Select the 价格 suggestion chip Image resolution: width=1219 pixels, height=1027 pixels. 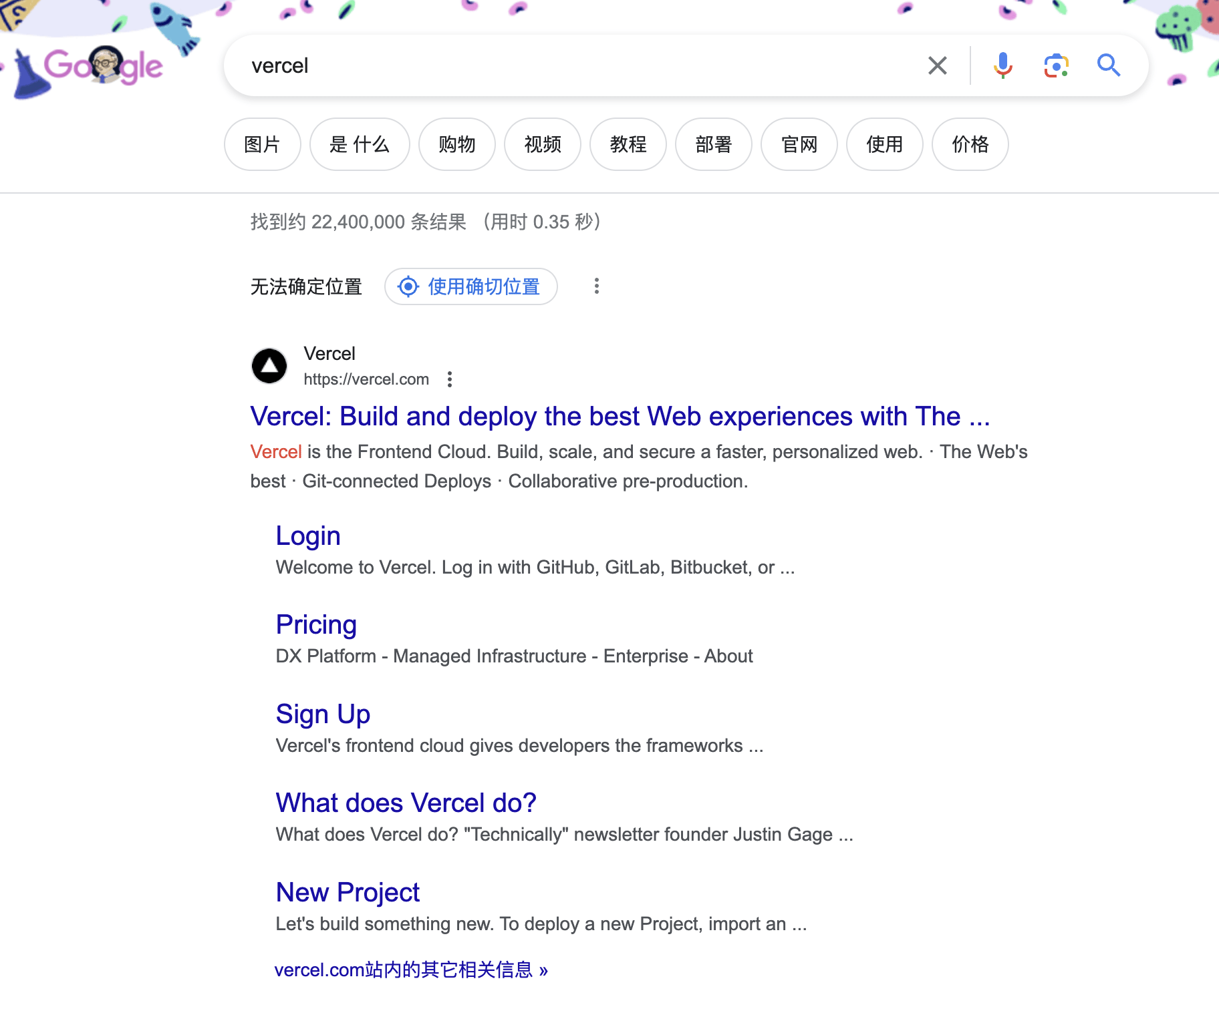point(970,144)
